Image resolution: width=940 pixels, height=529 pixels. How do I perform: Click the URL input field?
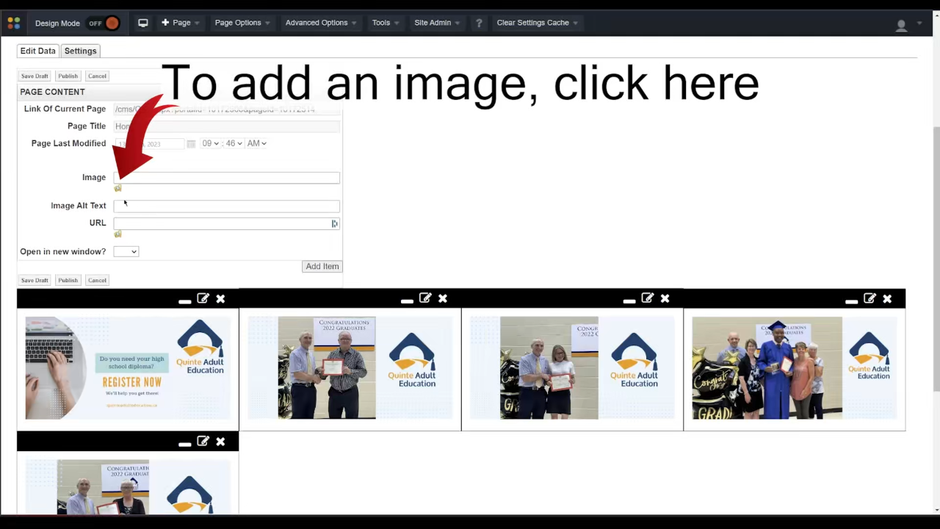(x=226, y=223)
